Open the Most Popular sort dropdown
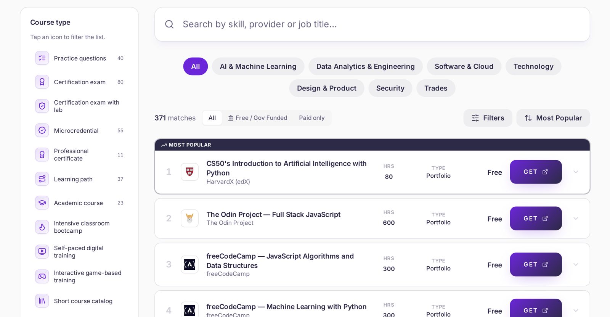 pyautogui.click(x=553, y=118)
